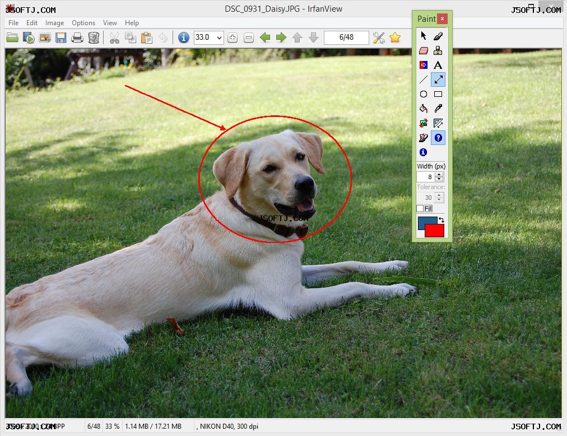Open the Help menu
Image resolution: width=567 pixels, height=436 pixels.
point(132,23)
